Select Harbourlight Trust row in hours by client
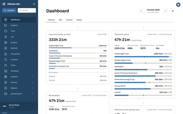Screen dimensions: 183x114 point(78,46)
